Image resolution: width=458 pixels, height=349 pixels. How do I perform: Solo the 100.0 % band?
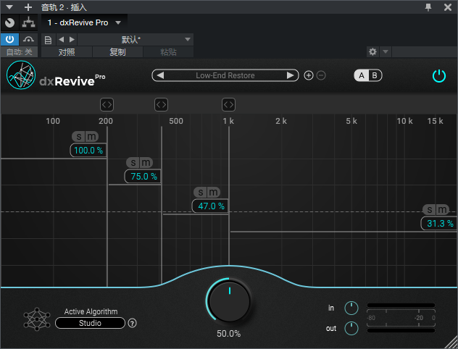(79, 136)
